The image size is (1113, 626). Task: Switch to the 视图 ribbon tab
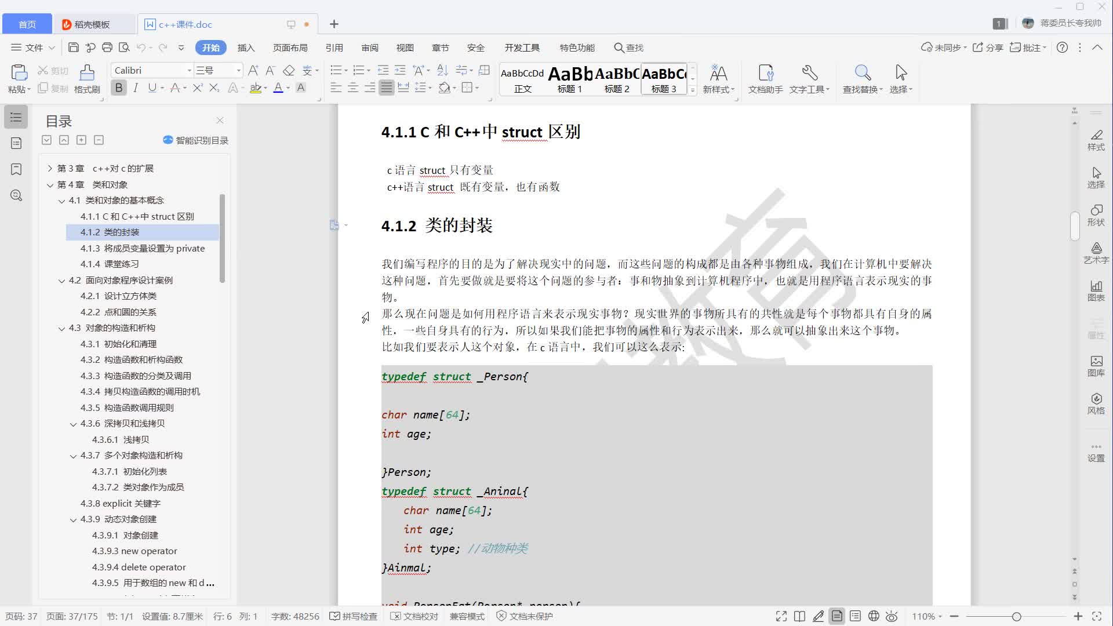click(x=405, y=48)
